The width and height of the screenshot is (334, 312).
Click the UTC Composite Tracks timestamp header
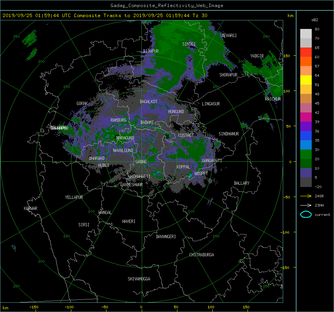click(x=105, y=16)
